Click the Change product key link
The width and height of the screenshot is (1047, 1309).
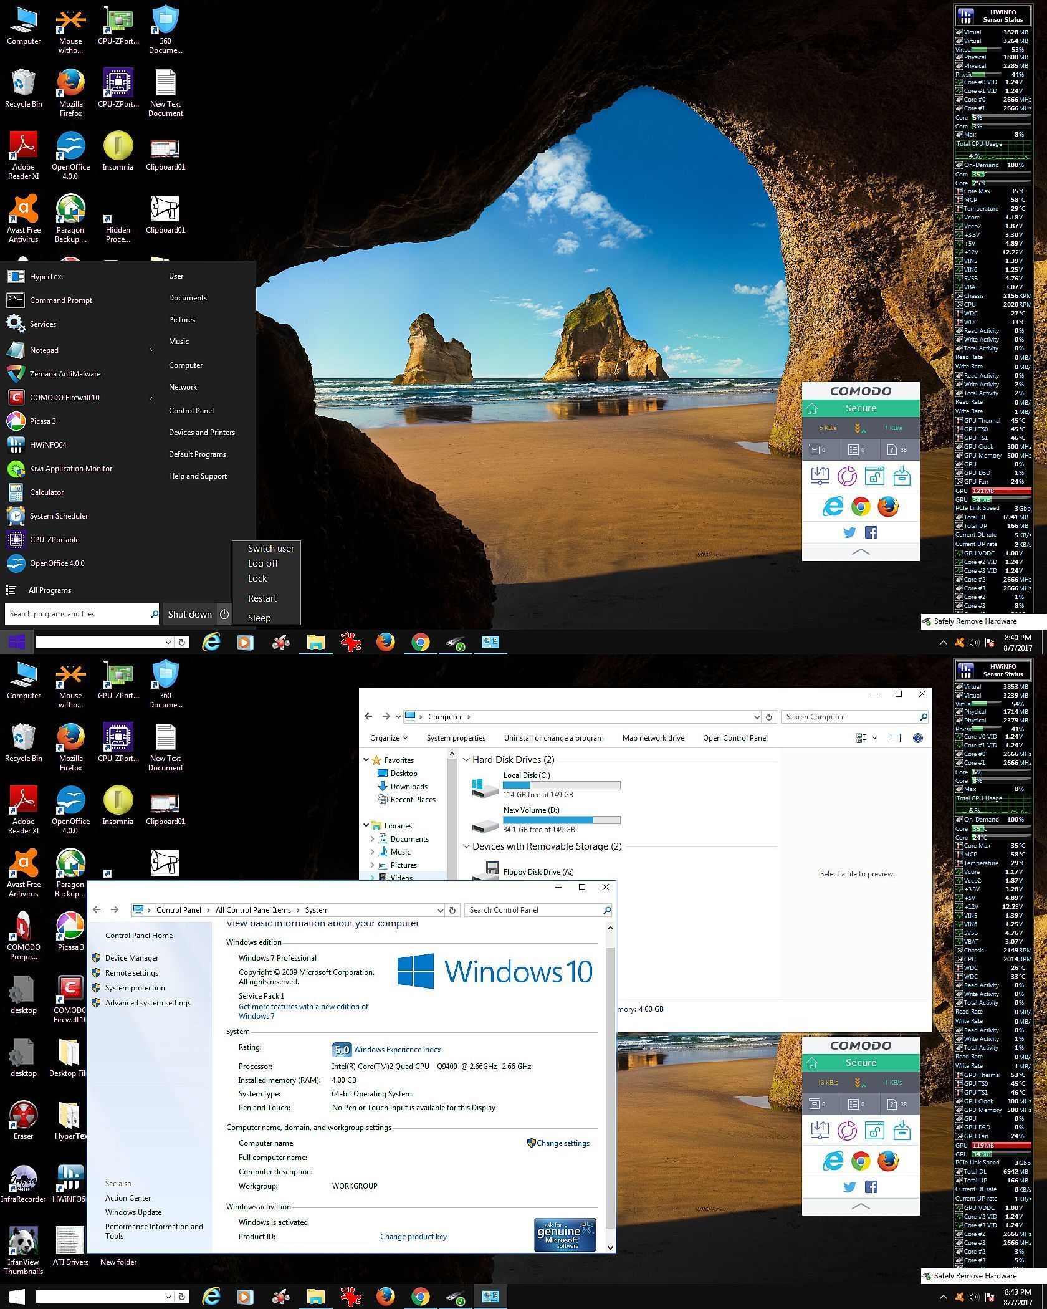[x=413, y=1237]
